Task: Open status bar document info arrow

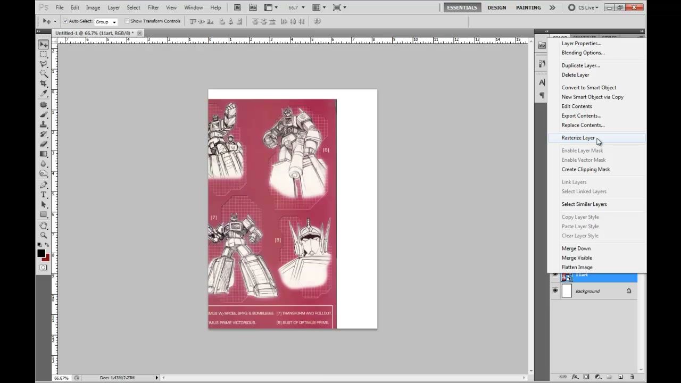Action: coord(156,378)
